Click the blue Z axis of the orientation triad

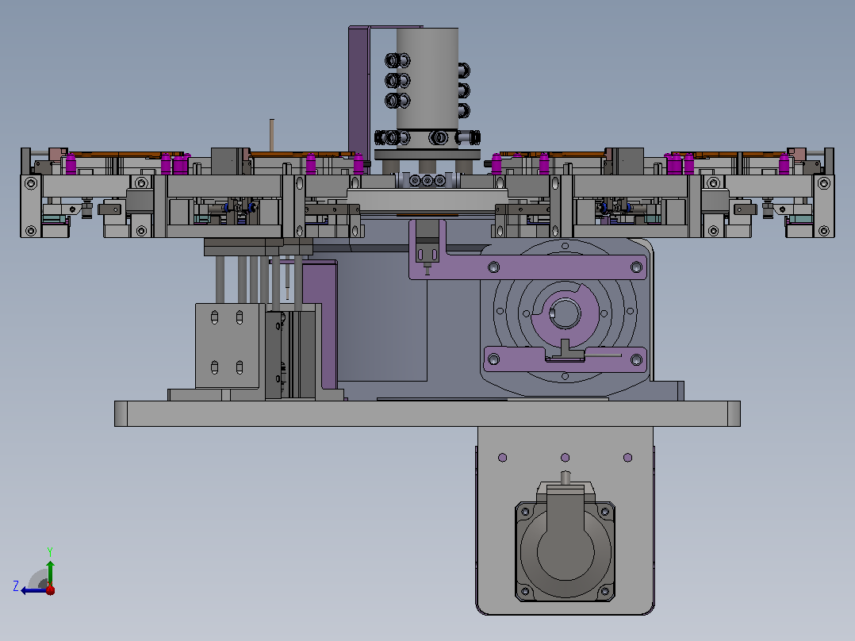coord(34,590)
